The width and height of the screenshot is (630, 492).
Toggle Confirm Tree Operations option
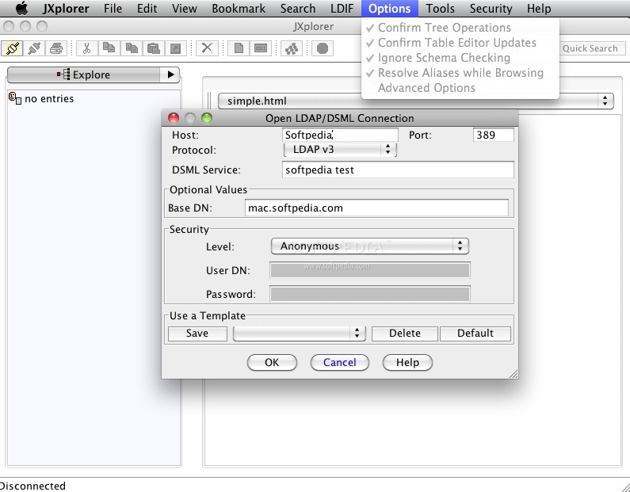coord(460,28)
